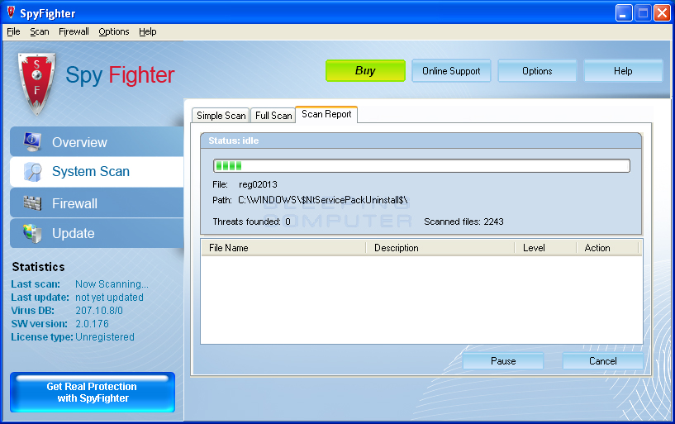Click the Overview monitor icon
Screen dimensions: 675x424
(32, 141)
